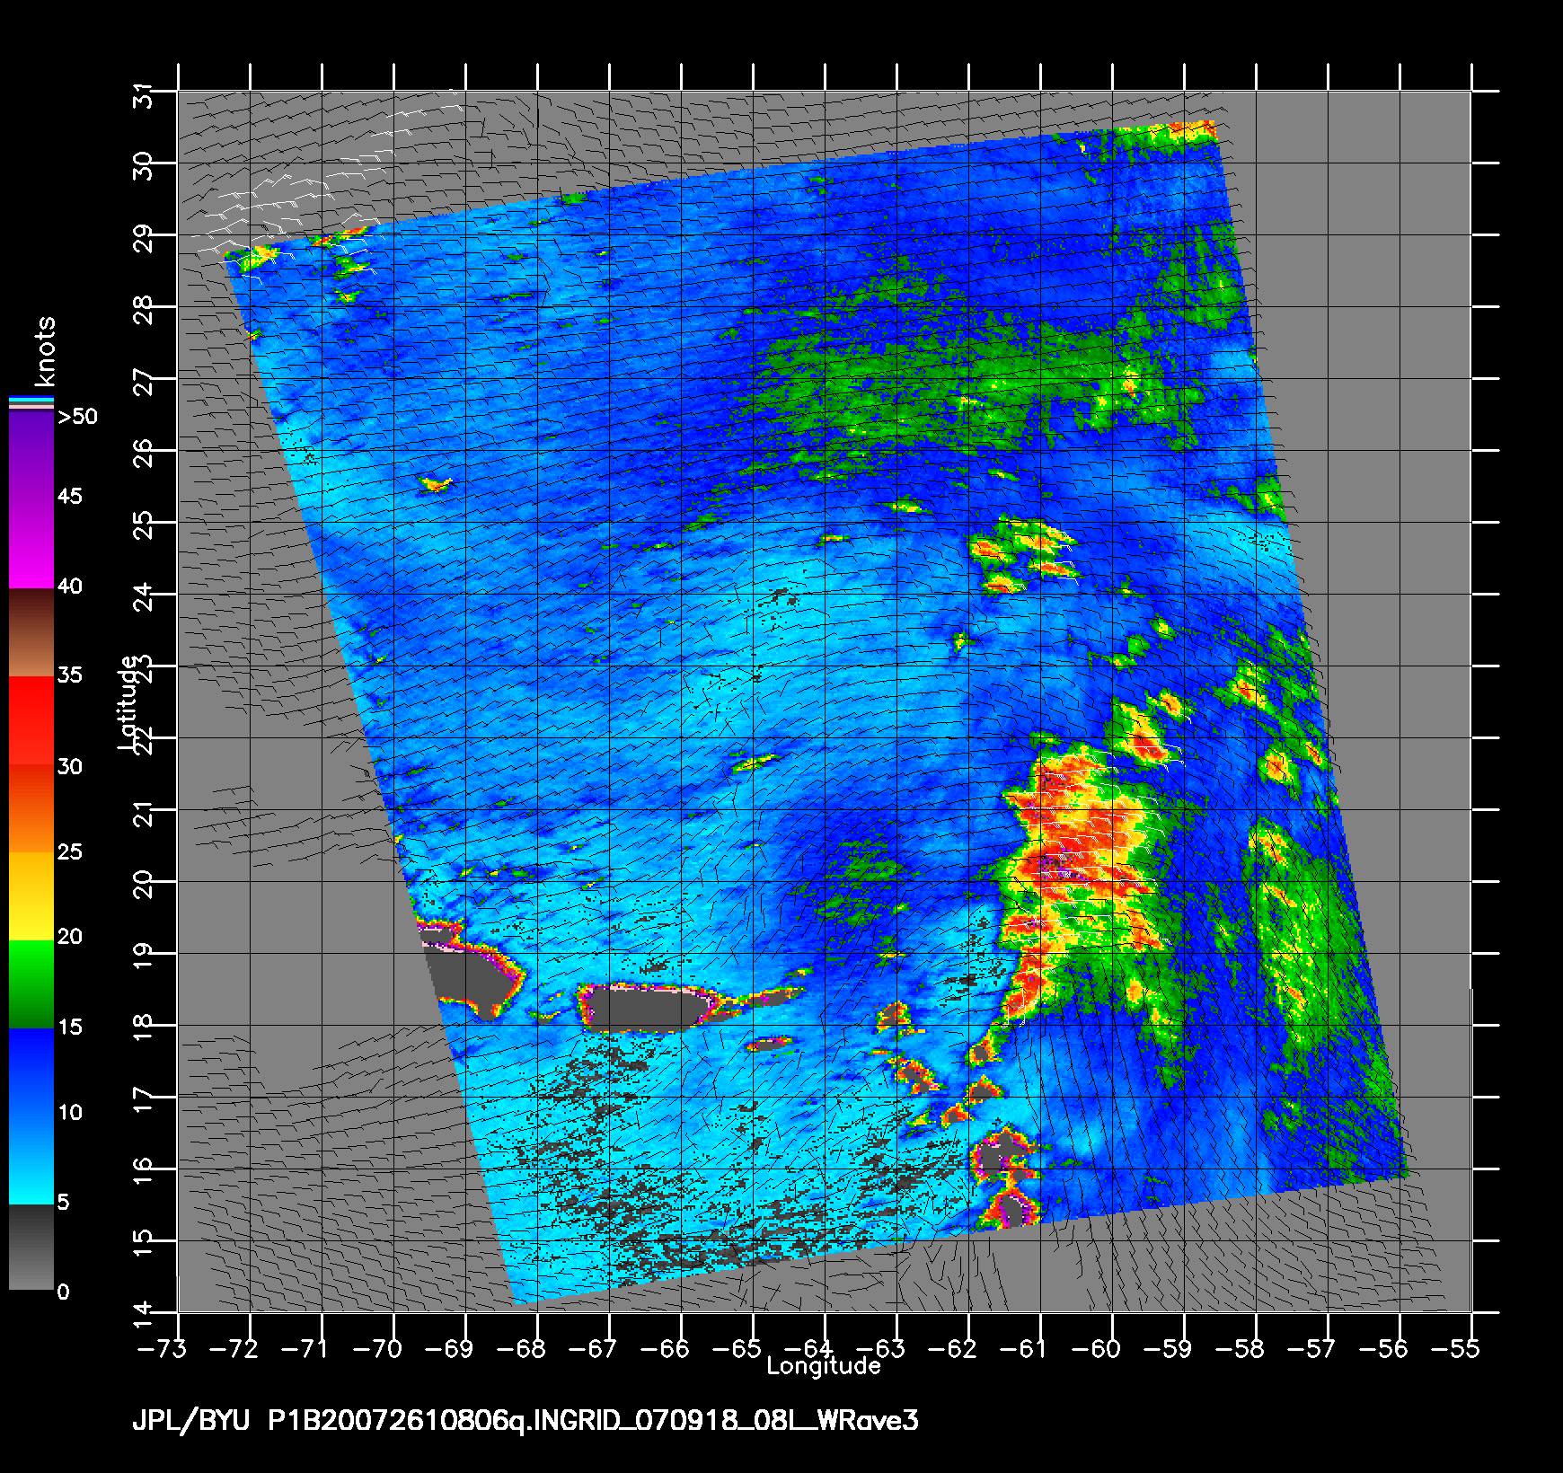Click the '40' knots legend label
This screenshot has height=1473, width=1563.
pyautogui.click(x=70, y=587)
